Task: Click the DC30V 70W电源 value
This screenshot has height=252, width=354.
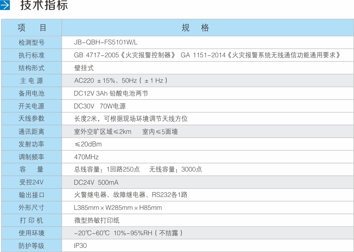Action: tap(97, 106)
